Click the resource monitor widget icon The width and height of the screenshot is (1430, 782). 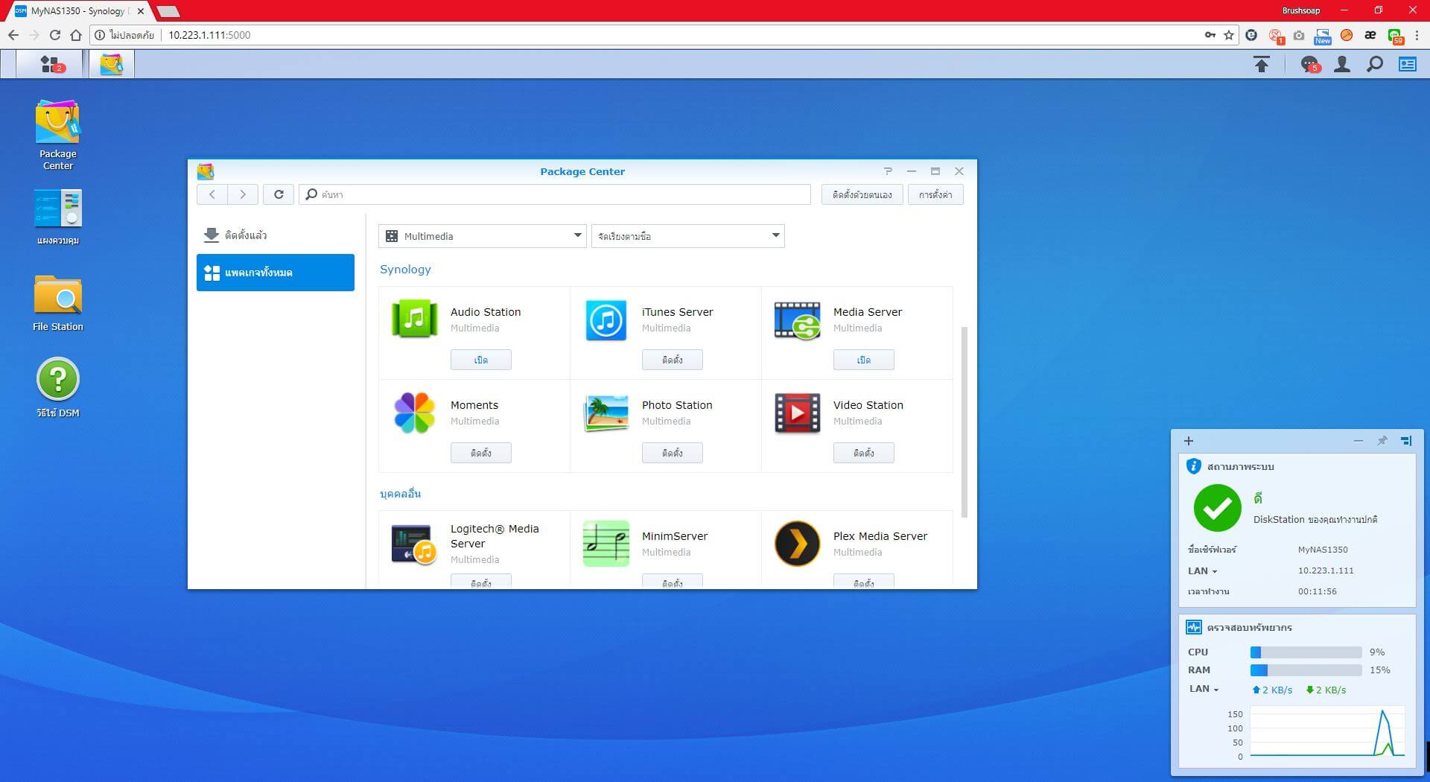point(1193,627)
